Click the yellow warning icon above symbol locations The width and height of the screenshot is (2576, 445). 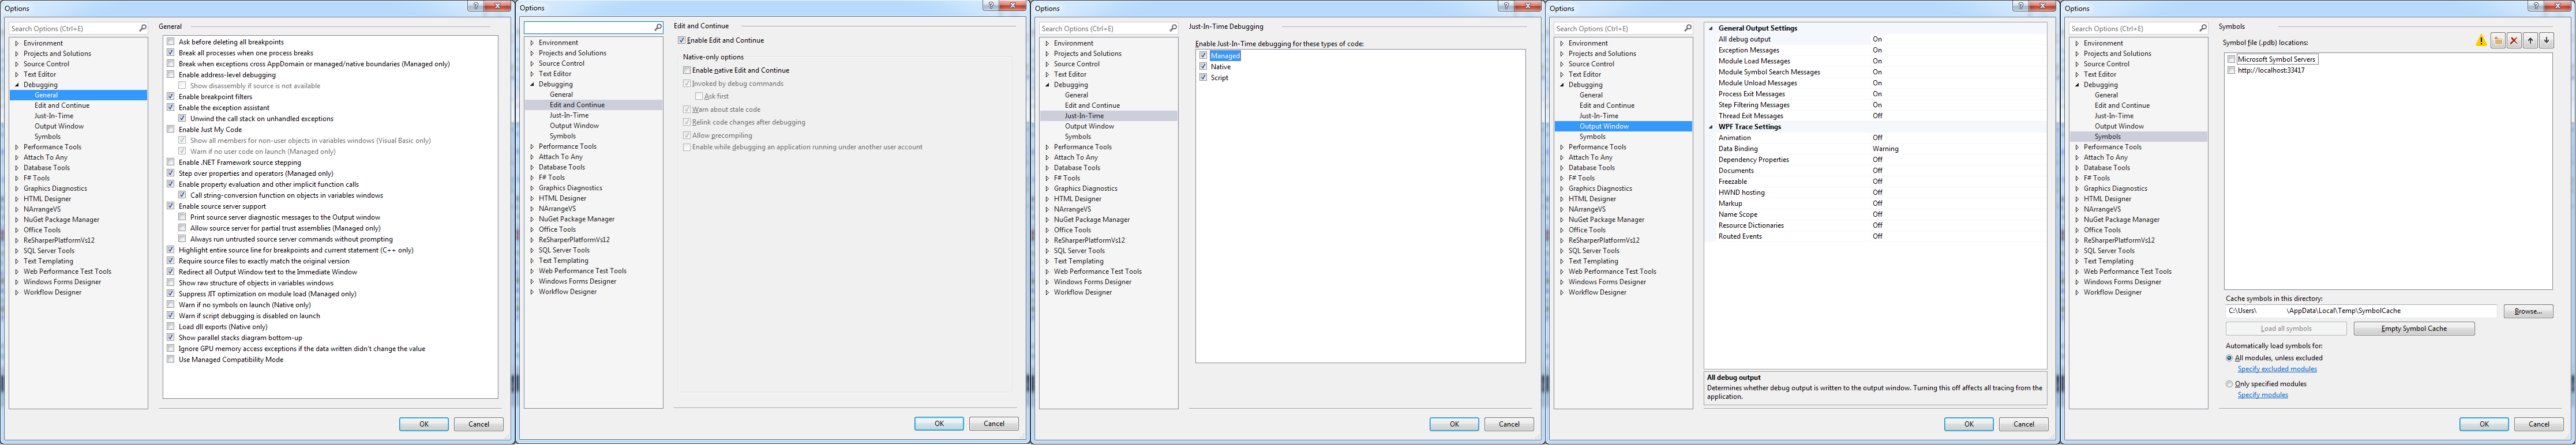coord(2480,41)
